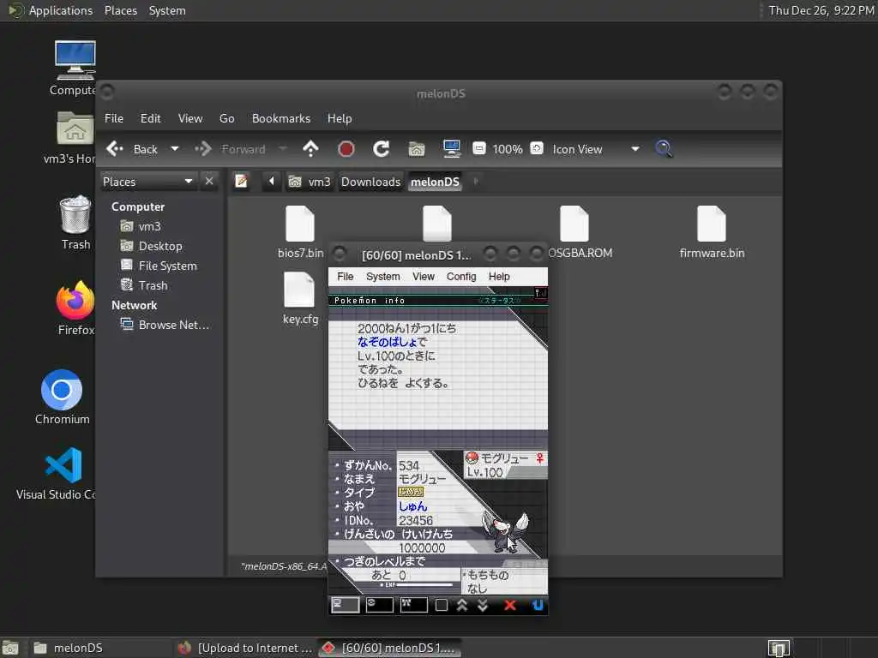Close the side pane with X button
This screenshot has height=658, width=878.
(x=209, y=181)
